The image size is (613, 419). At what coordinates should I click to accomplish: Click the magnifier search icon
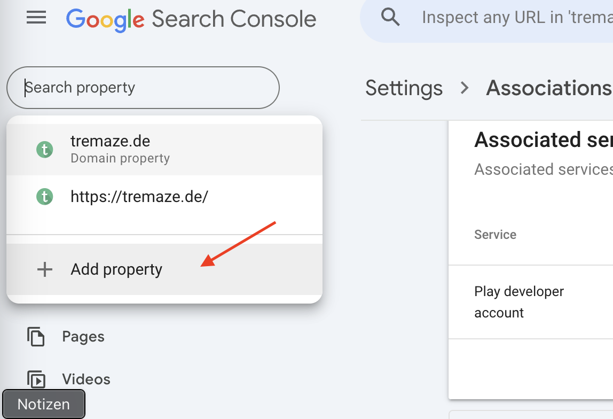(390, 18)
